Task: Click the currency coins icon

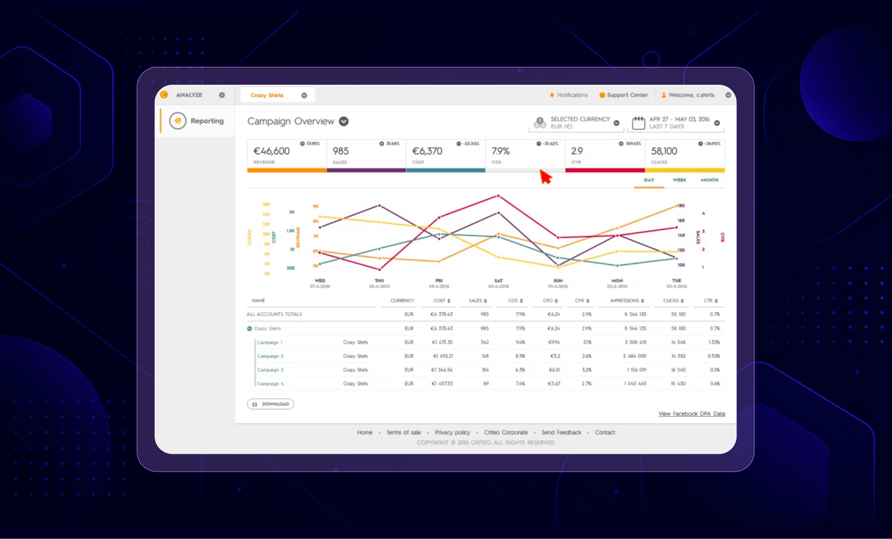Action: 540,122
